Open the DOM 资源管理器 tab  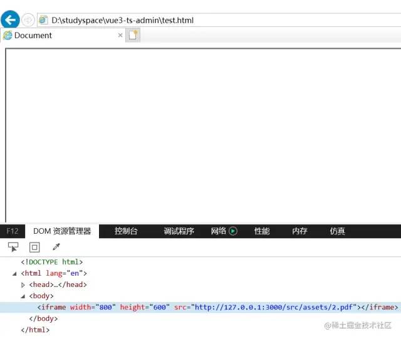coord(62,231)
